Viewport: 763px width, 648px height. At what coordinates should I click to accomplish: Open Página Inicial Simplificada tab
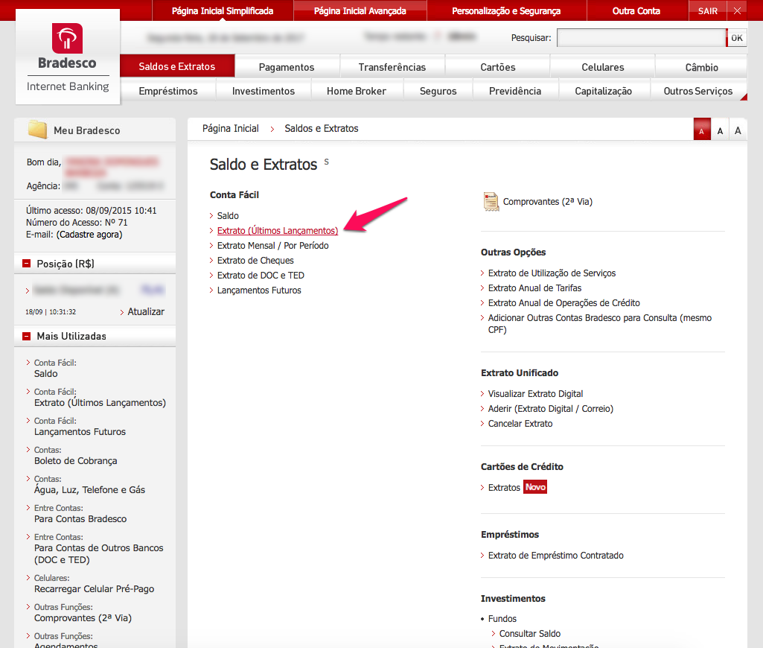(223, 10)
